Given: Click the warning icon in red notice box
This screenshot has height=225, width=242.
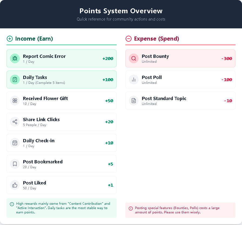Looking at the screenshot, I should pos(131,209).
